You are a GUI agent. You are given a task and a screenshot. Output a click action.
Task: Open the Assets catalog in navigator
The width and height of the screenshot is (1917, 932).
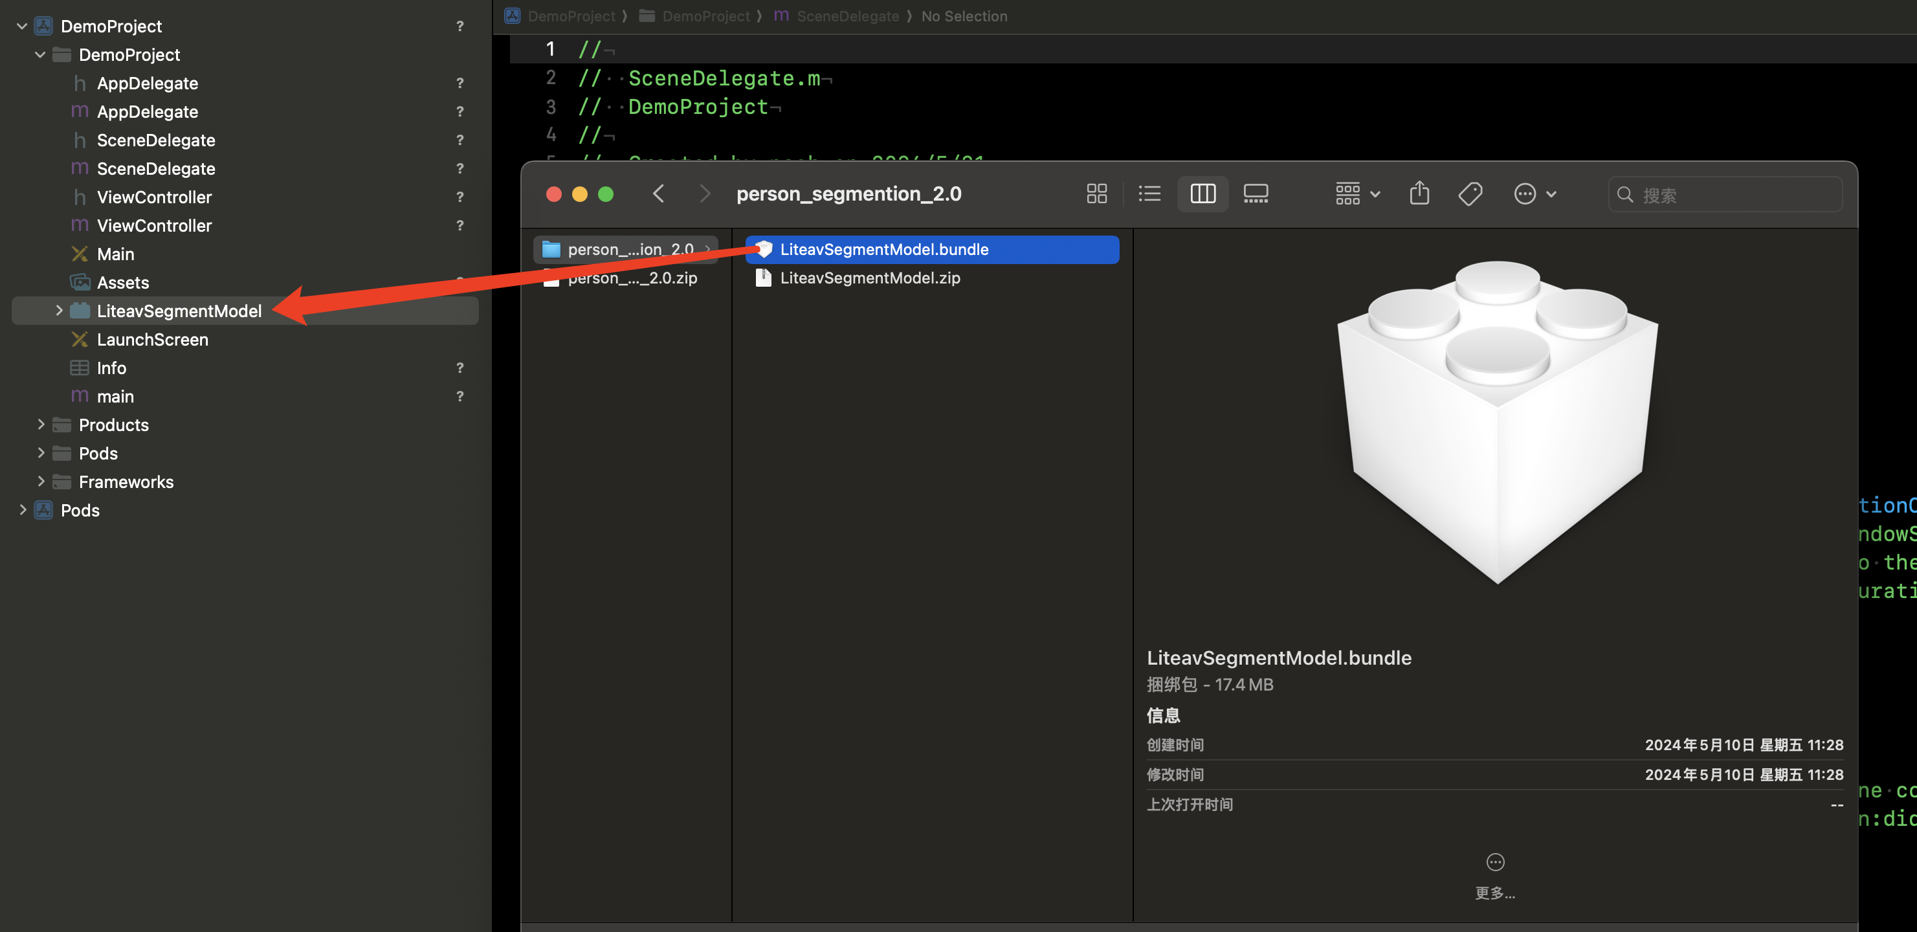click(123, 283)
